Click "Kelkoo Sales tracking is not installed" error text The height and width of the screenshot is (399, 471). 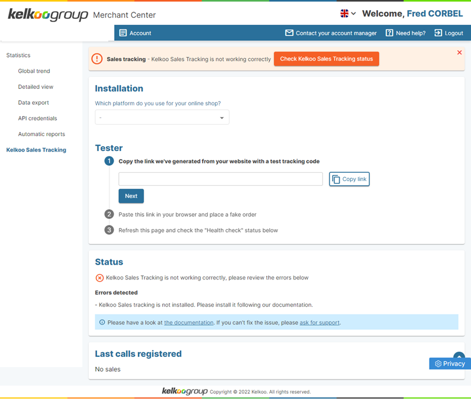pyautogui.click(x=204, y=305)
